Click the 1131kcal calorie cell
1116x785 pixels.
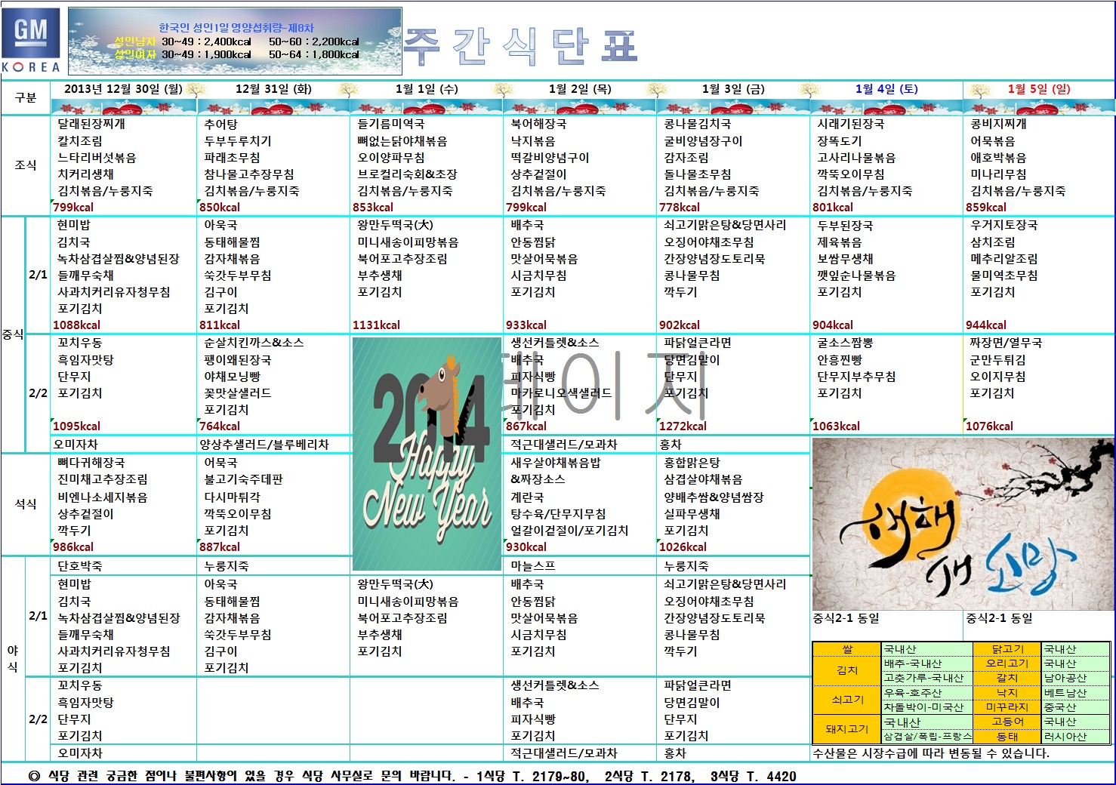[x=377, y=325]
